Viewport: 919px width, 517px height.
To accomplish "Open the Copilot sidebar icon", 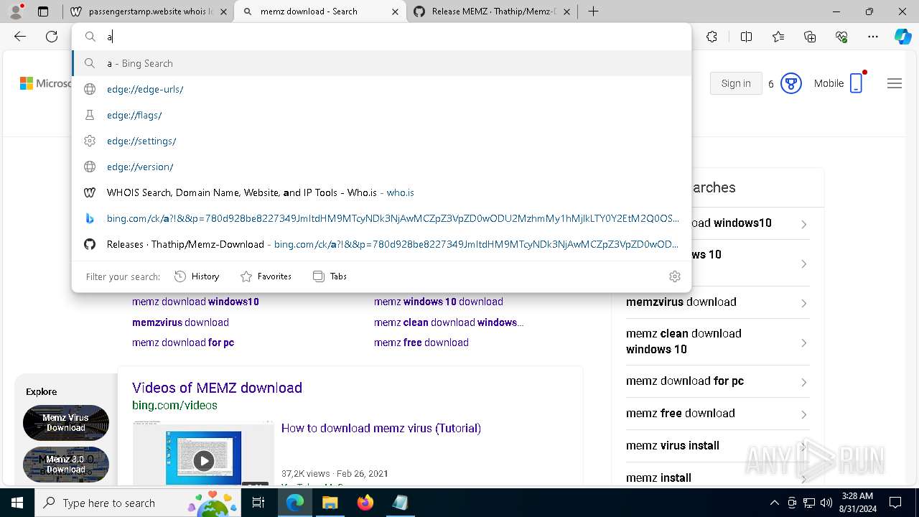I will tap(902, 37).
